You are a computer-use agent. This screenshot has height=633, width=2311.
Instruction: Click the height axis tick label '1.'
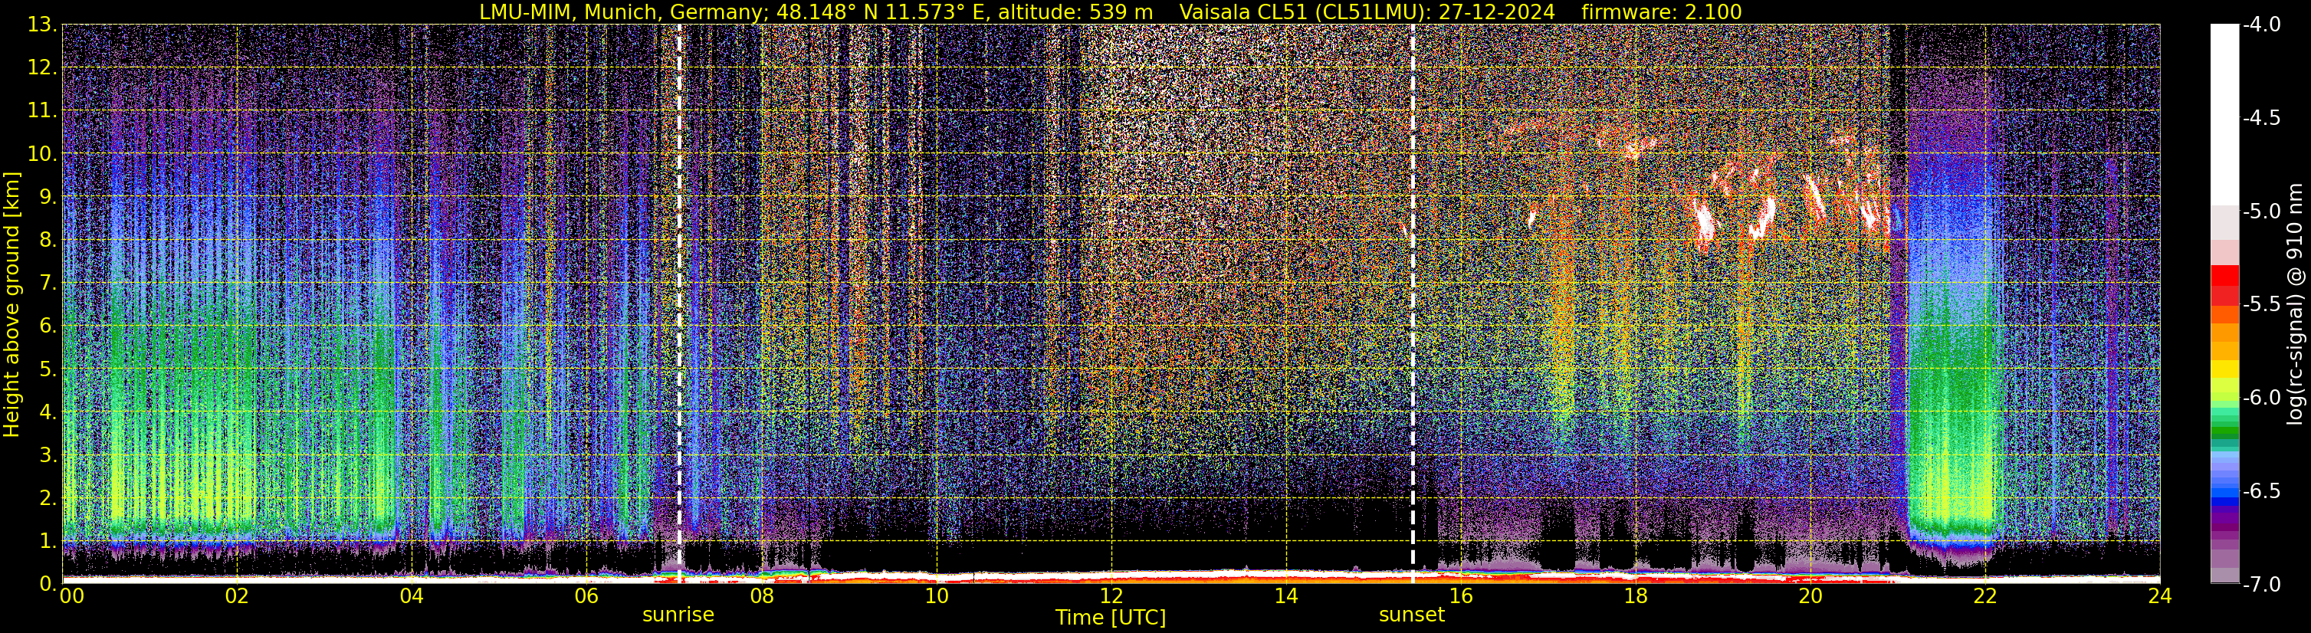click(48, 540)
